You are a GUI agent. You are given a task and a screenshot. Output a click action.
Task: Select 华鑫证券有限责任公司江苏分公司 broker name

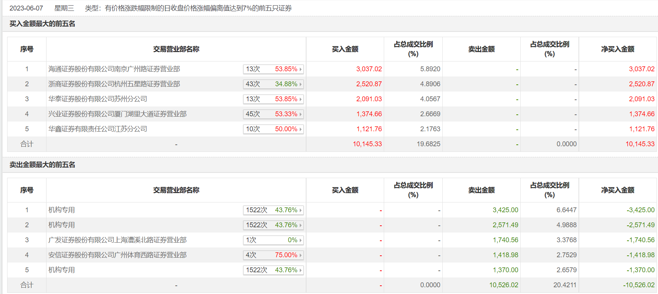click(98, 129)
